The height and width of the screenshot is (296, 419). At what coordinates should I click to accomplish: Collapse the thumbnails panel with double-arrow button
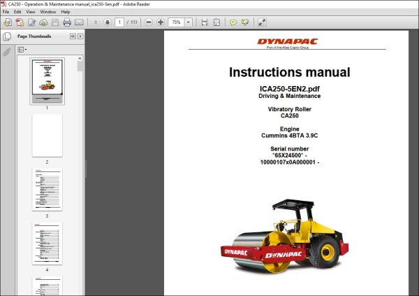click(73, 36)
